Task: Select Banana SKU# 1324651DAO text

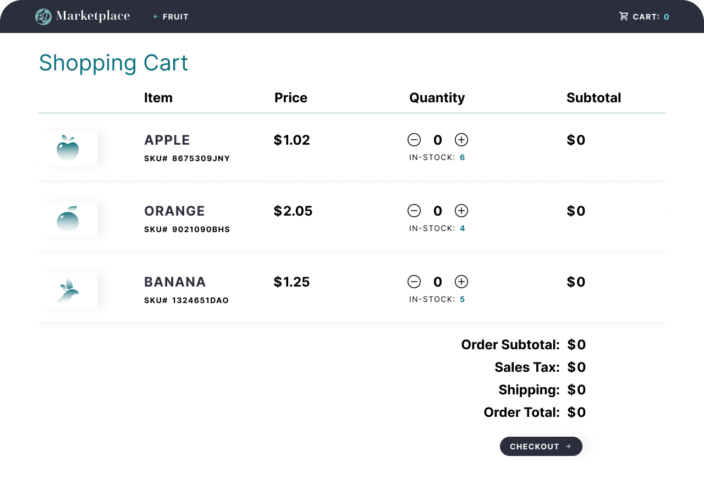Action: point(186,300)
